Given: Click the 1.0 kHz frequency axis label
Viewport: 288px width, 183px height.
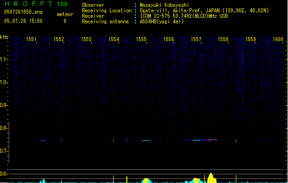Looking at the screenshot, I should point(4,82).
